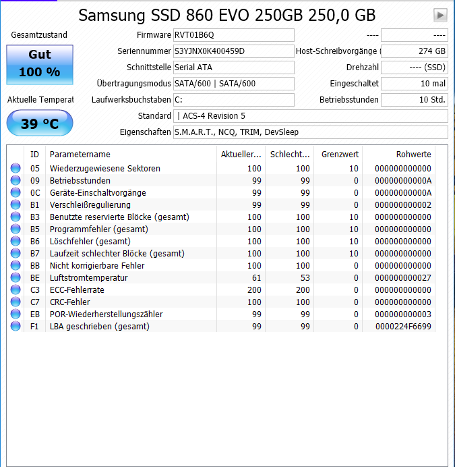Select the ECC-Fehlerrate parameter name
The height and width of the screenshot is (467, 455).
point(77,290)
